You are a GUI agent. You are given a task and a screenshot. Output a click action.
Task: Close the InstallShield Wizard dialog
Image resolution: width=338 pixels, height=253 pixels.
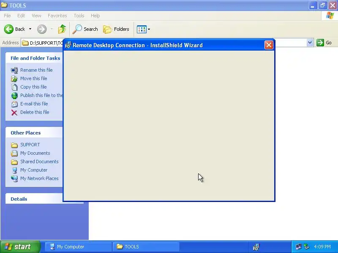tap(269, 45)
